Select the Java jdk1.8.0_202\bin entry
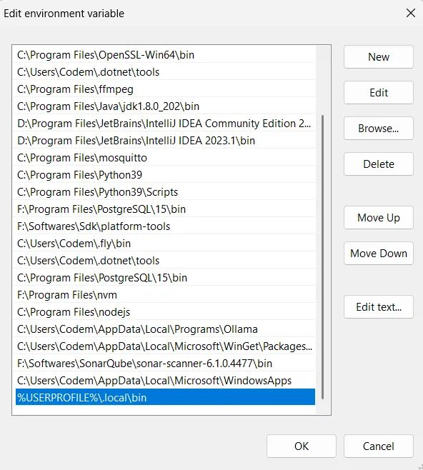 (165, 106)
